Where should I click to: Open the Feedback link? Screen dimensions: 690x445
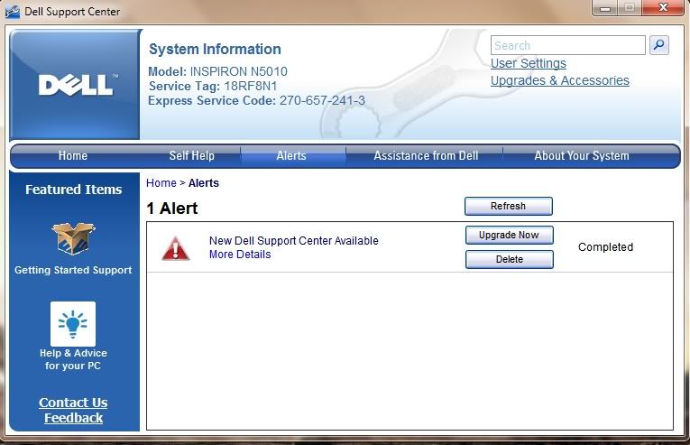coord(73,418)
